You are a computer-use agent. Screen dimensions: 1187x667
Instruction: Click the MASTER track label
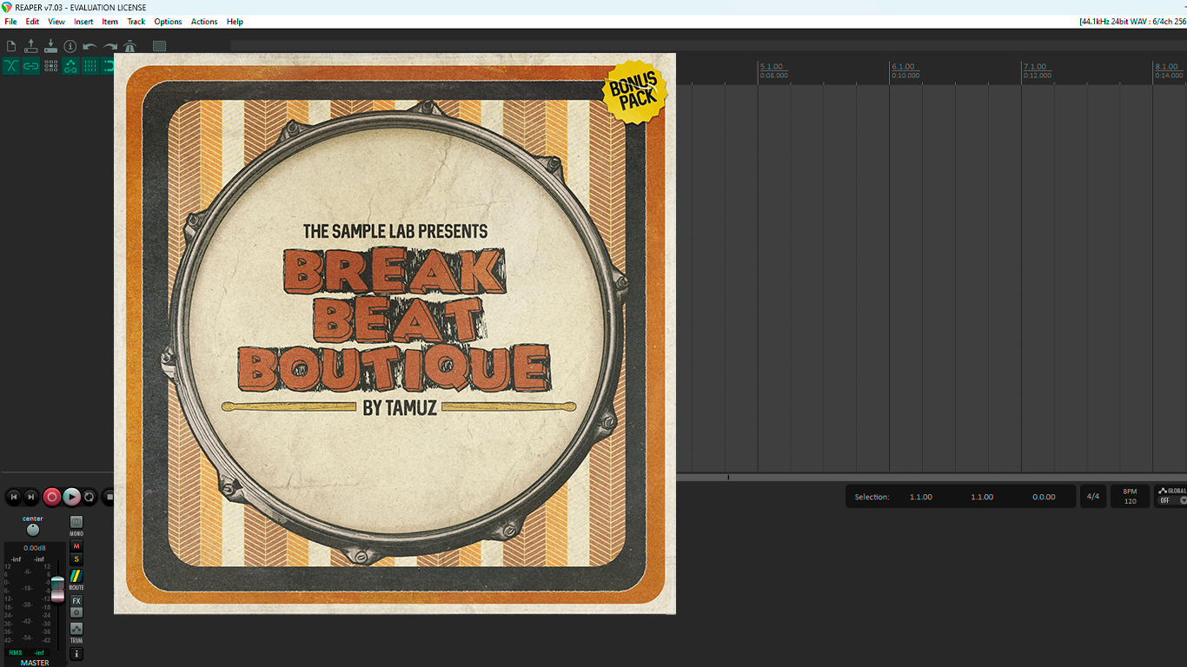click(35, 663)
